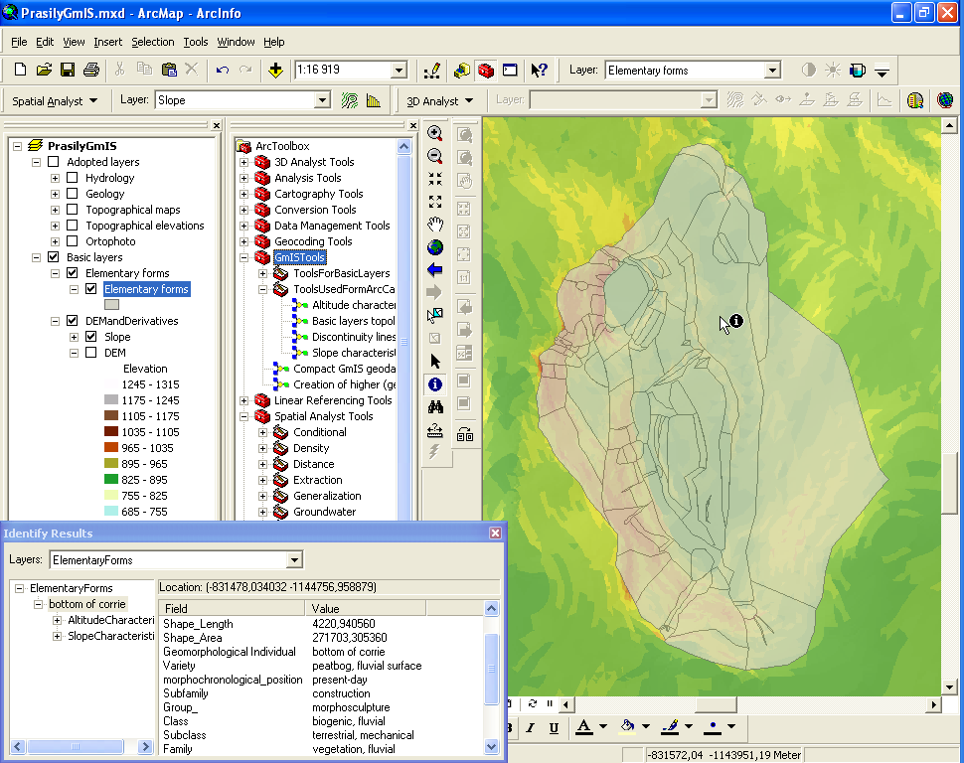Click the Field column header
This screenshot has height=763, width=964.
tap(232, 609)
